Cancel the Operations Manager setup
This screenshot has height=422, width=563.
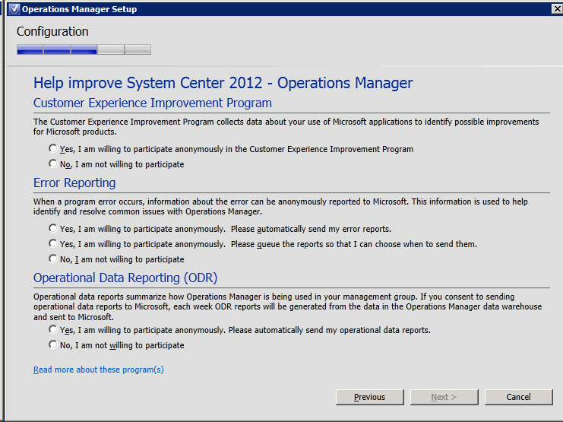tap(518, 397)
